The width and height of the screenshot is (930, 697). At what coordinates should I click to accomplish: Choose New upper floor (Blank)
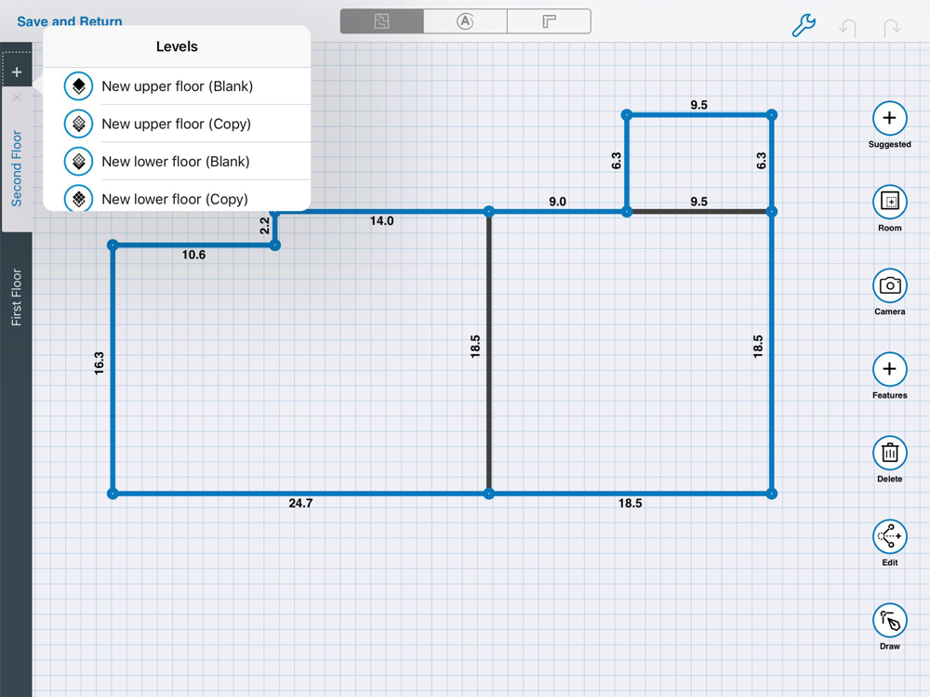[177, 86]
